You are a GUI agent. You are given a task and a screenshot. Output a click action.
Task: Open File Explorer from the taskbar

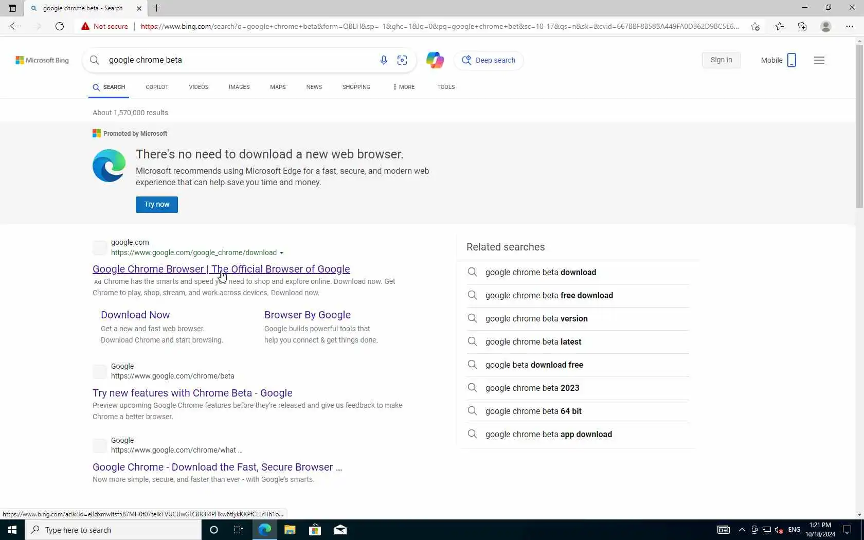(290, 530)
